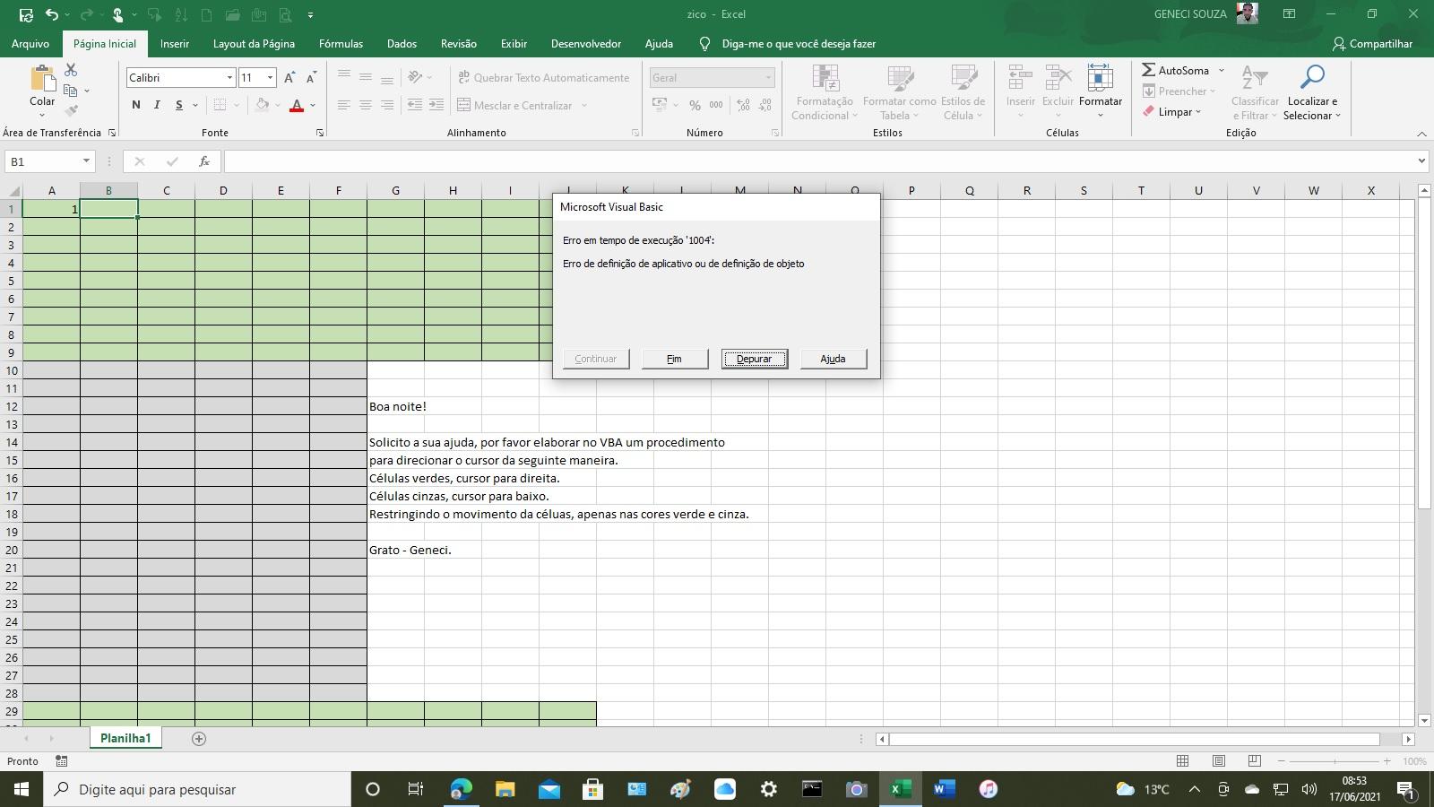Click the percent style icon
Viewport: 1434px width, 807px height.
(x=695, y=105)
